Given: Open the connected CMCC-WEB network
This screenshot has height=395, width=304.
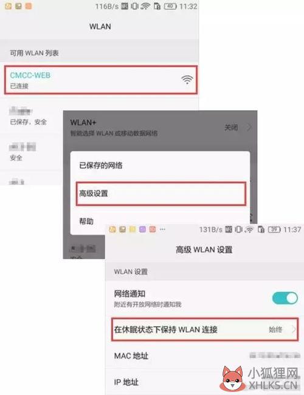Looking at the screenshot, I should (x=101, y=80).
